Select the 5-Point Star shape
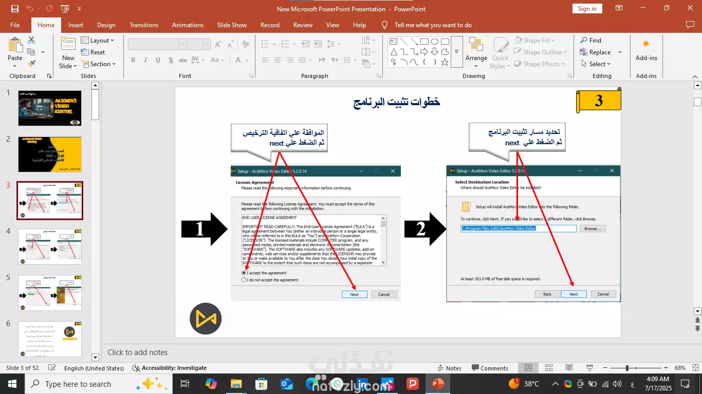 click(445, 62)
